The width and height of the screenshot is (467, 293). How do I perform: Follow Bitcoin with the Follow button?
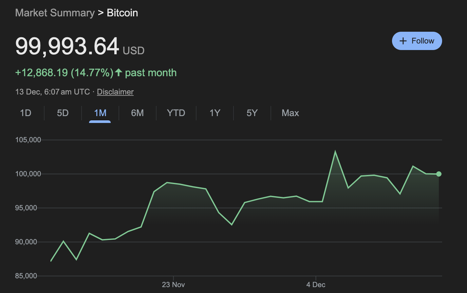pos(417,41)
